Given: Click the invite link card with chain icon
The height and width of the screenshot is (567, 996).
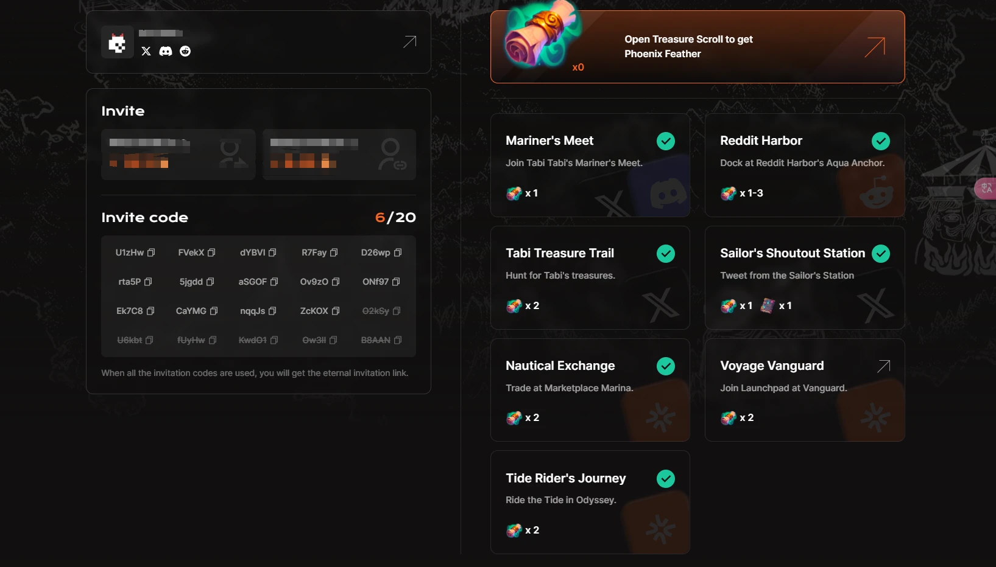Looking at the screenshot, I should pos(339,155).
